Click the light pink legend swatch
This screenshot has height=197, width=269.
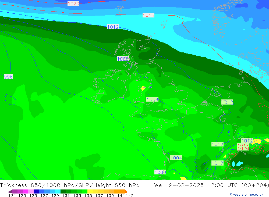31,192
